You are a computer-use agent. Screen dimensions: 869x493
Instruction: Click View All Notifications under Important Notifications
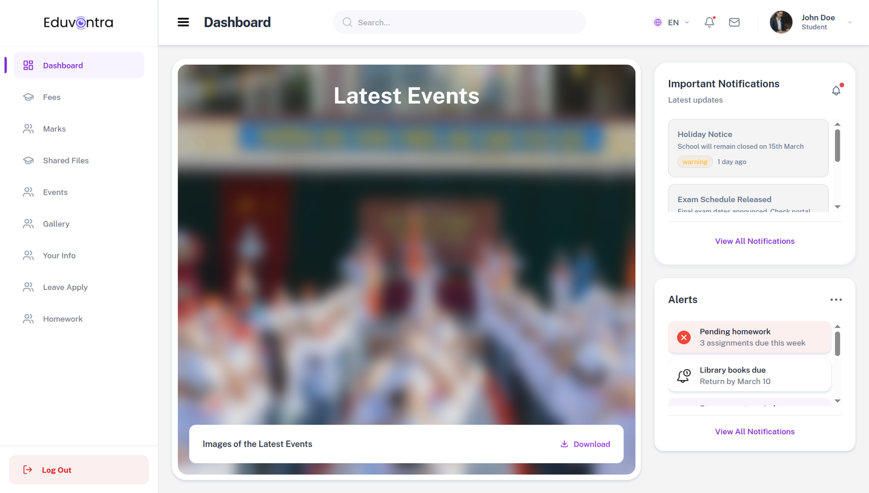tap(754, 241)
